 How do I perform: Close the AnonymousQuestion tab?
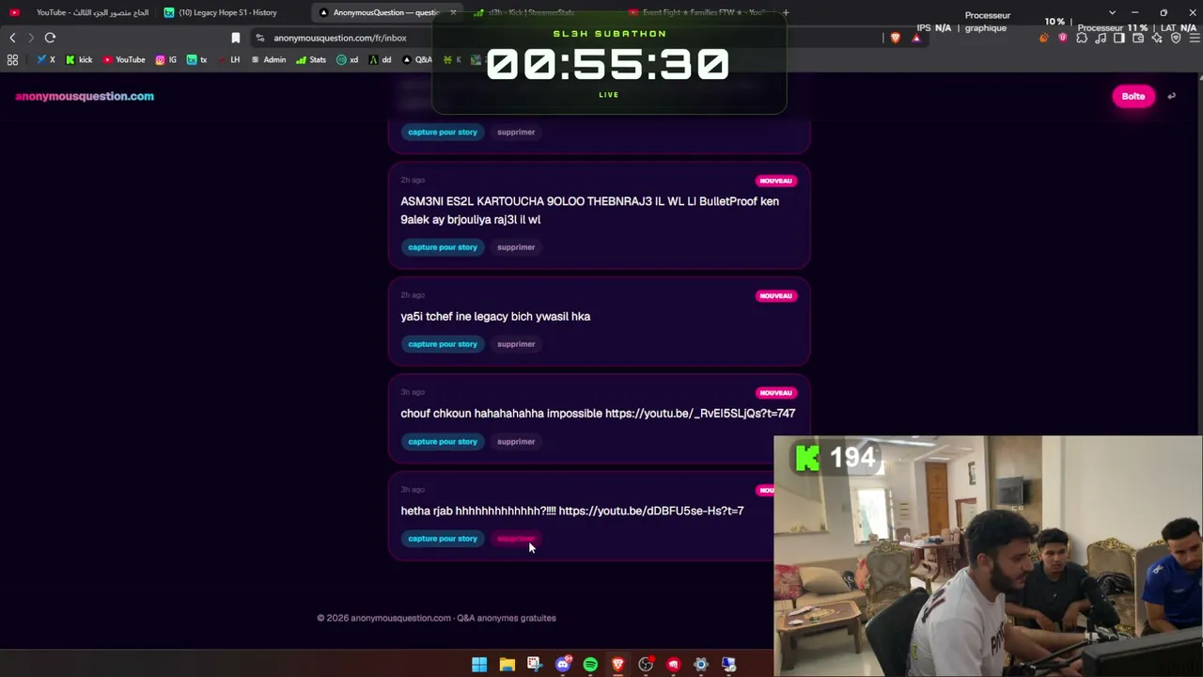click(x=453, y=12)
